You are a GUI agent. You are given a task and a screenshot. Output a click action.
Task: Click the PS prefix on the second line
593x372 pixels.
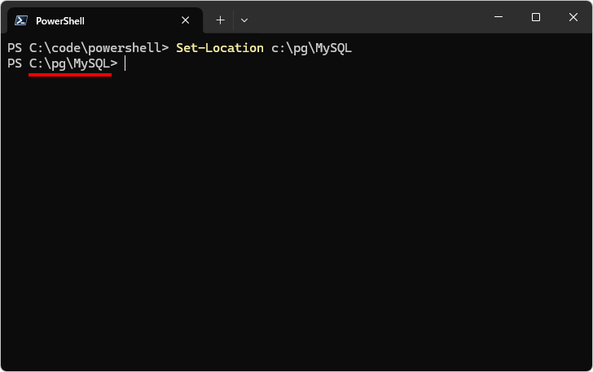pos(15,63)
